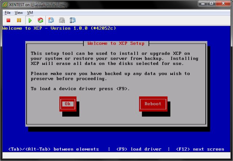Click the Reset VM icon
The width and height of the screenshot is (233, 161).
click(40, 20)
